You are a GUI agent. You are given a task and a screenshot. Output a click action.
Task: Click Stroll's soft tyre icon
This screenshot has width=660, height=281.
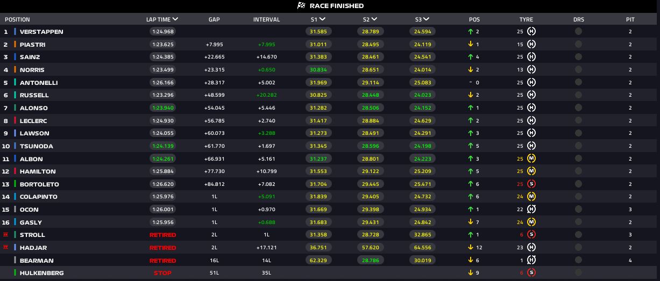[x=531, y=235]
